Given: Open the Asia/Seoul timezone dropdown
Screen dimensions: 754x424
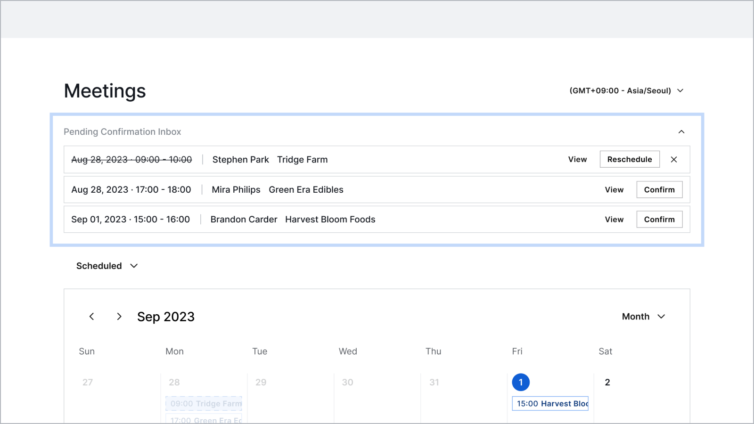Looking at the screenshot, I should click(x=626, y=90).
